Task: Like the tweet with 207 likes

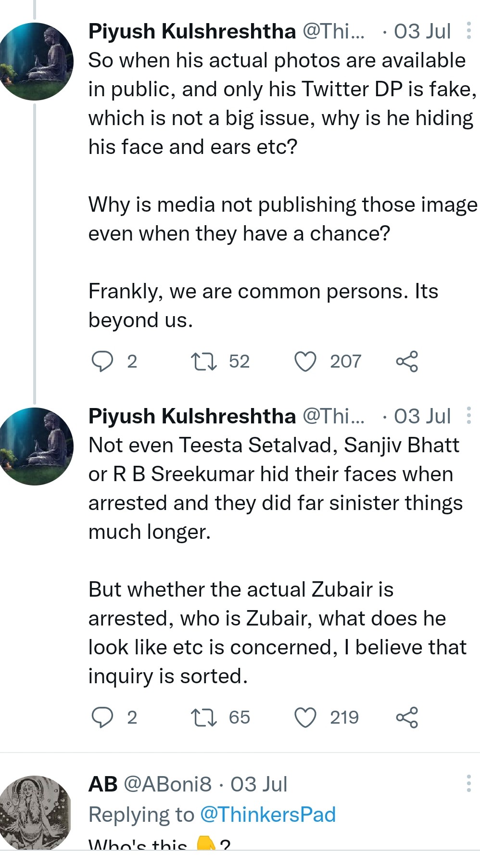Action: [x=305, y=361]
